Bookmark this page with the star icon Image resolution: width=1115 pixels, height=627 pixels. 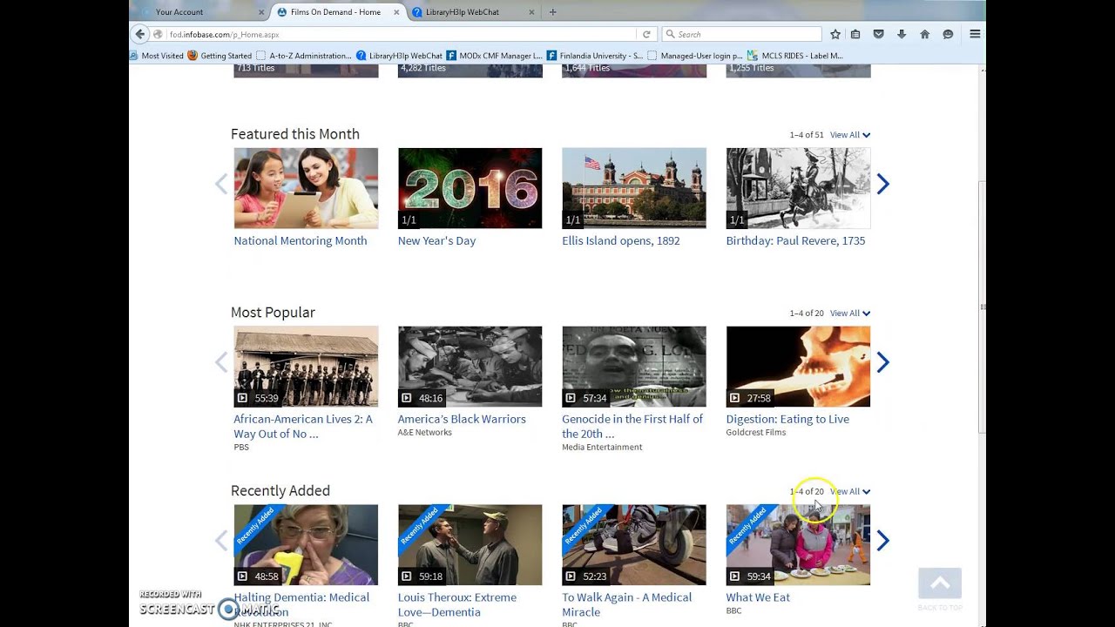point(835,35)
